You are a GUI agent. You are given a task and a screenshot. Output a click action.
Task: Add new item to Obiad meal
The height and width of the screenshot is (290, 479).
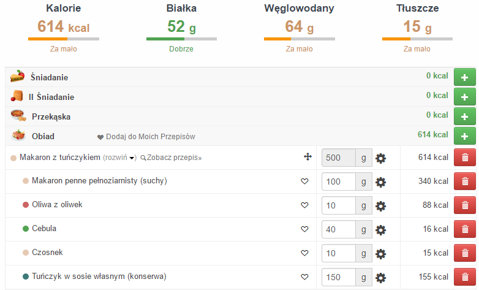click(x=464, y=136)
